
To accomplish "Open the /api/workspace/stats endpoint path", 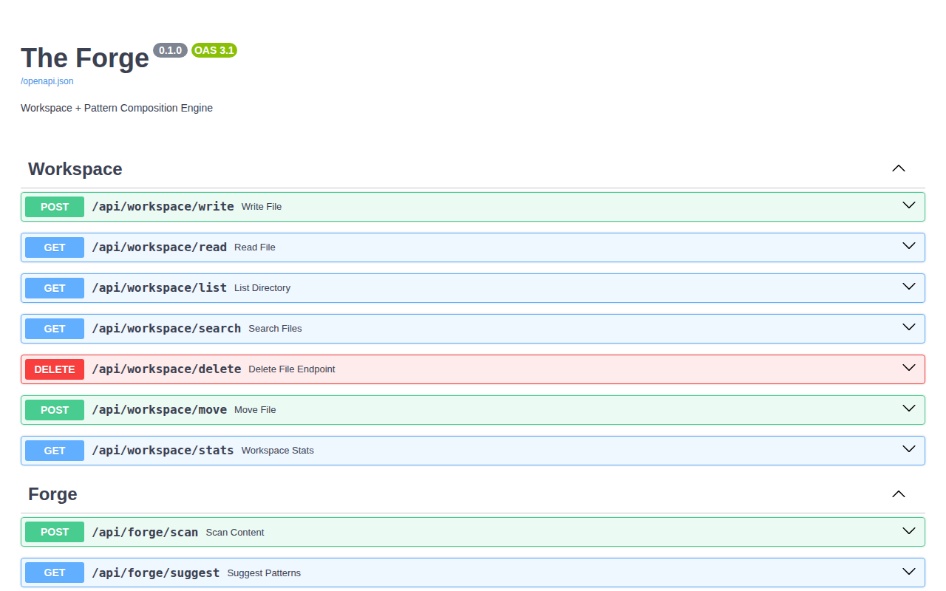I will pos(163,450).
